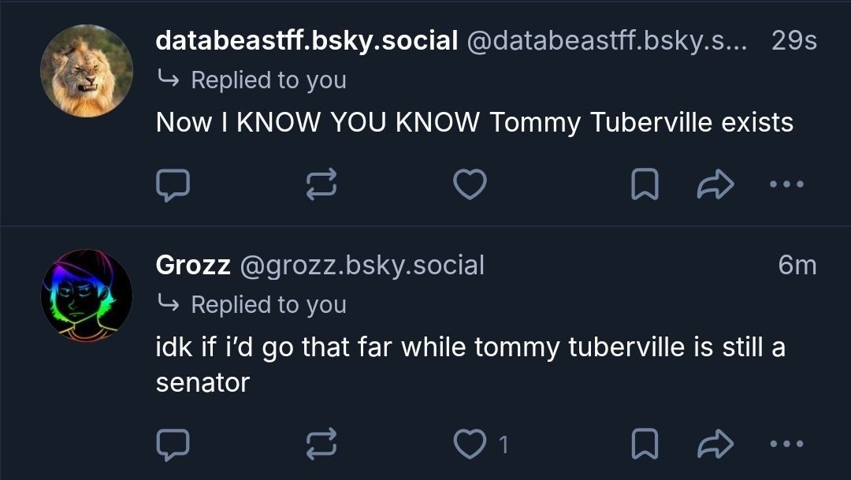Open databeastff's lion avatar profile
The width and height of the screenshot is (851, 480).
click(x=87, y=71)
